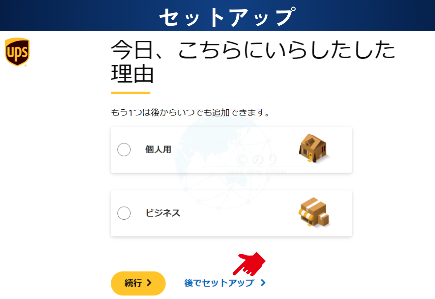Click the chevron arrow after 後でセットアップ

(x=263, y=283)
